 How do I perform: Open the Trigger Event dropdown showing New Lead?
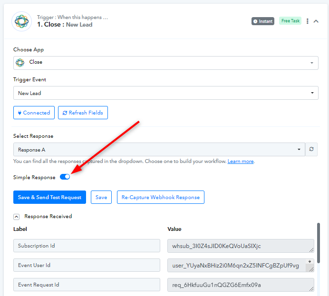point(166,93)
